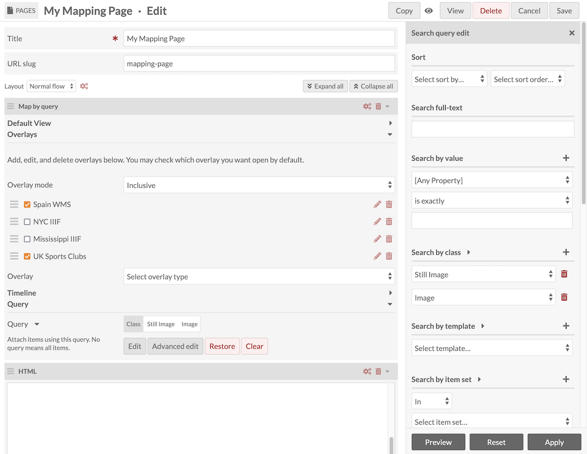The width and height of the screenshot is (587, 454).
Task: Close the Search query edit sidebar
Action: pos(571,33)
